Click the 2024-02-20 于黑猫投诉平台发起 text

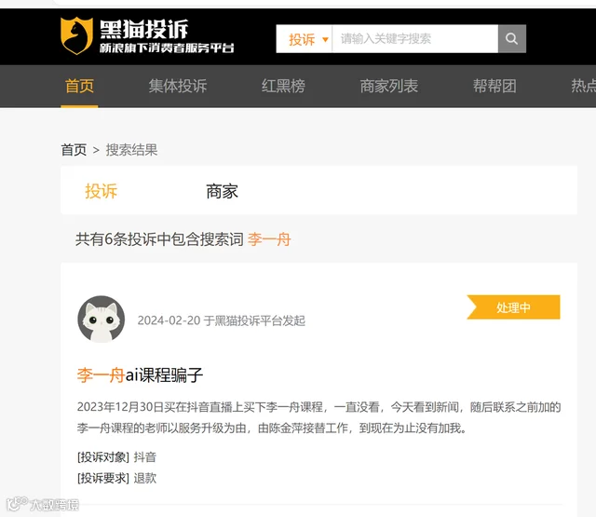(222, 320)
